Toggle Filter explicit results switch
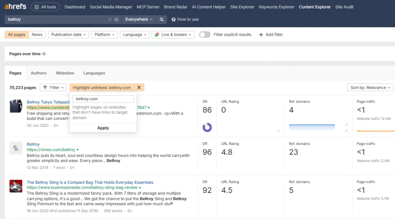 [x=204, y=35]
